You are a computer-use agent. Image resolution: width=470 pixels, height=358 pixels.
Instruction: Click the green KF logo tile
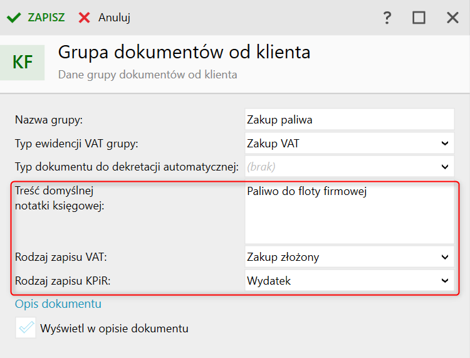[23, 62]
